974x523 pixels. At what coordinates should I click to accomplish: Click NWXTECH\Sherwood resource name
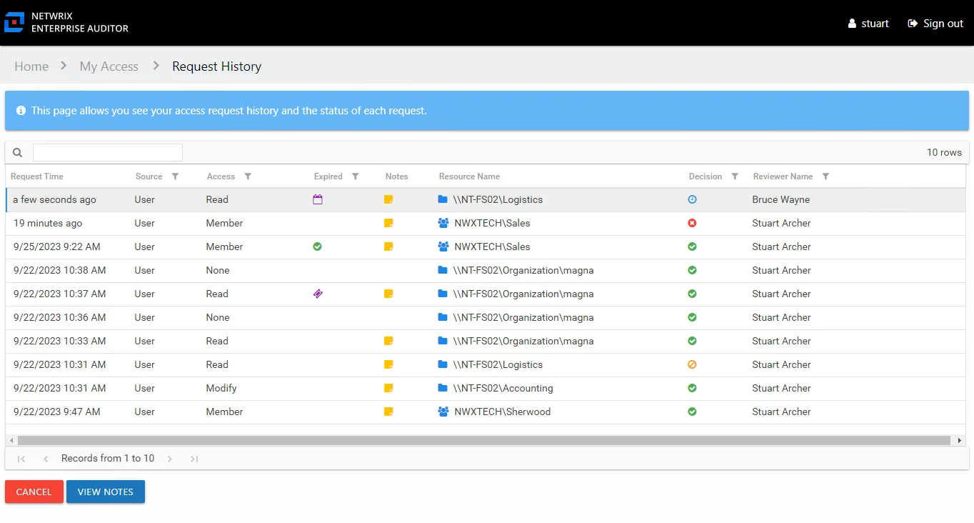(503, 412)
